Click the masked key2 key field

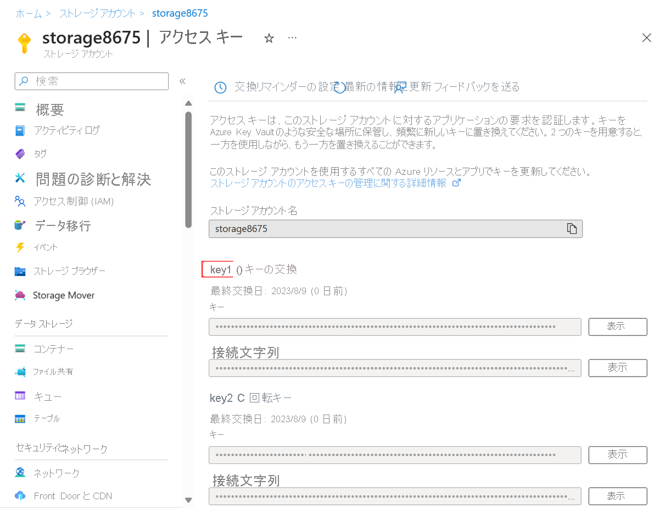(395, 455)
